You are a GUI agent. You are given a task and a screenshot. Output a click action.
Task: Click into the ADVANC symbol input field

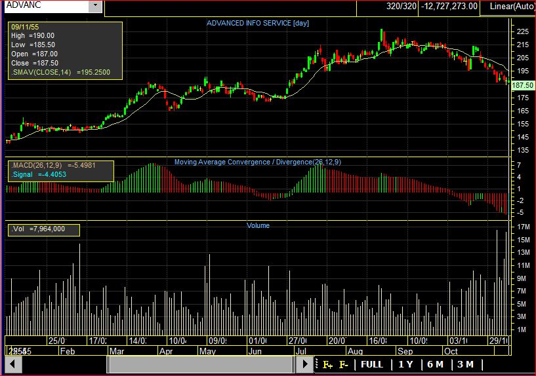point(47,6)
